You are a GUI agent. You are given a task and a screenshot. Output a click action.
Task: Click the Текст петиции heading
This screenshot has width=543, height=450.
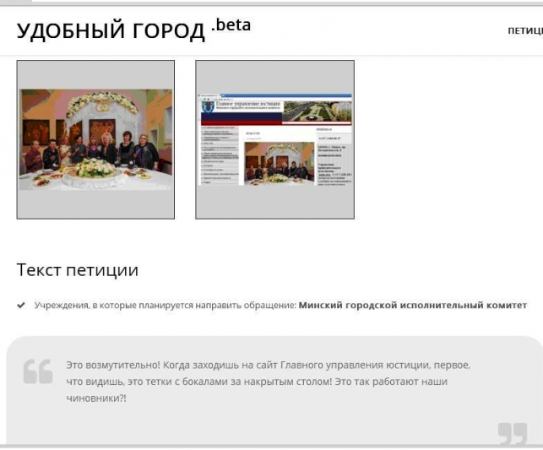[x=77, y=270]
